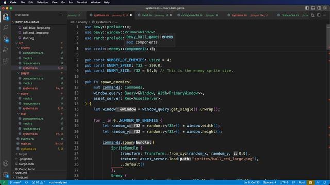Open the Manage gear icon
This screenshot has height=185, width=330.
tap(6, 174)
